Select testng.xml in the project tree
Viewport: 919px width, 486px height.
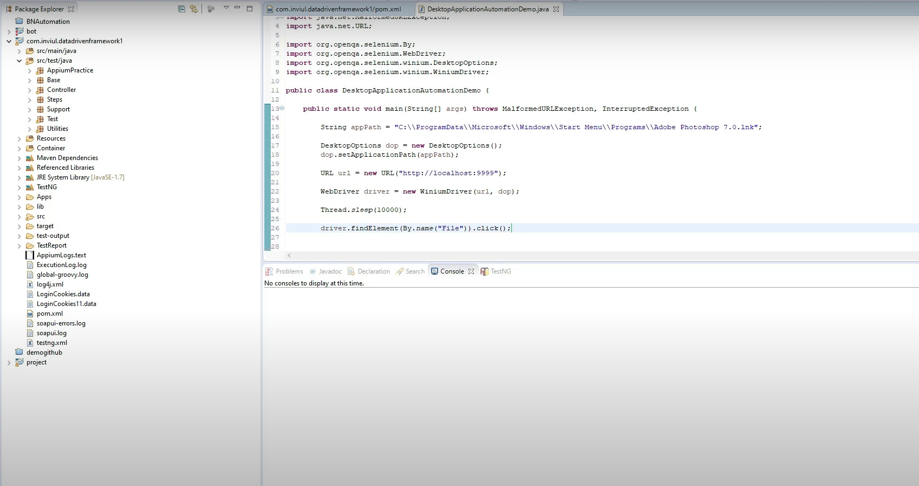52,343
